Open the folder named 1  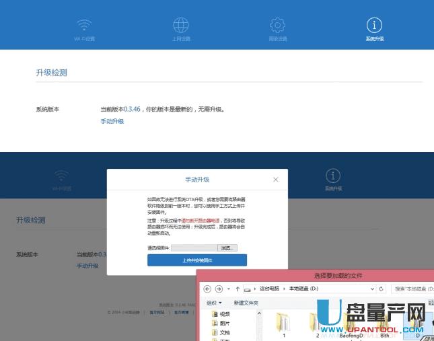pyautogui.click(x=285, y=324)
